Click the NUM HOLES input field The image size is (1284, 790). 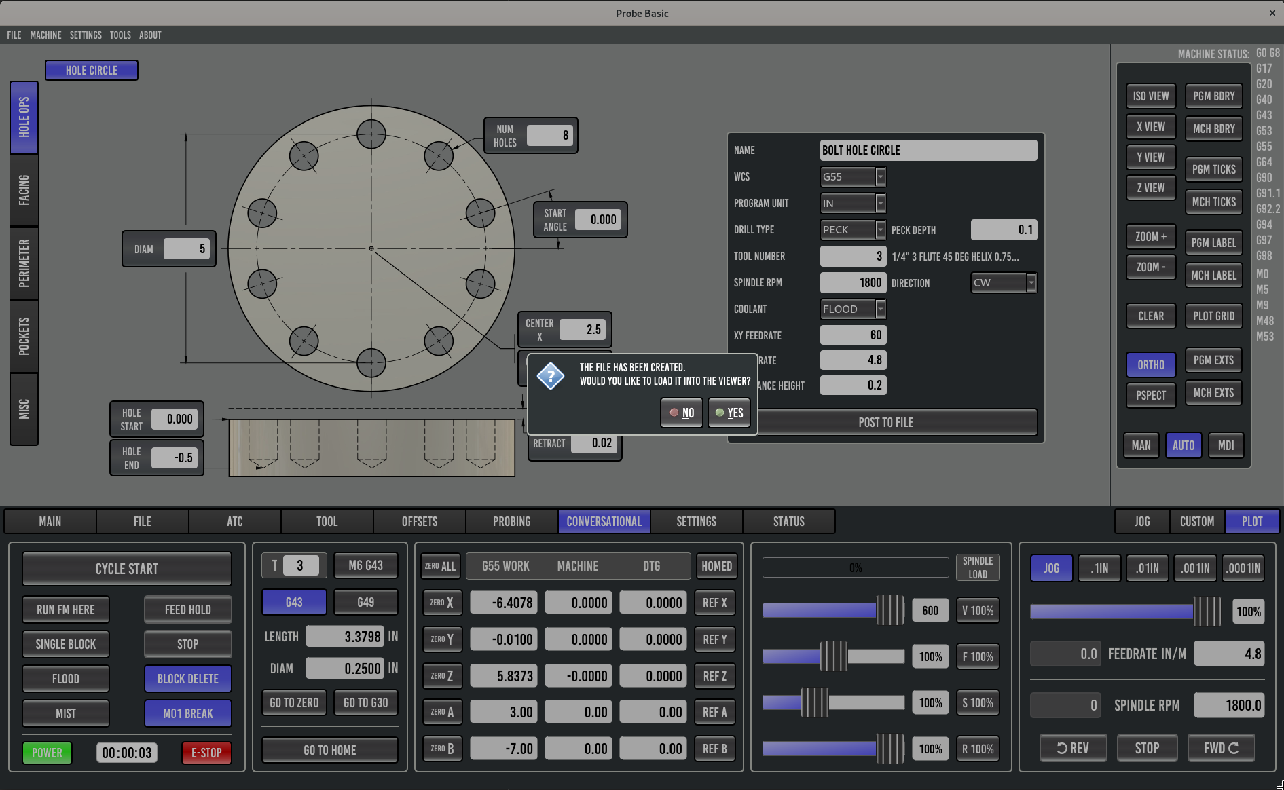[550, 135]
